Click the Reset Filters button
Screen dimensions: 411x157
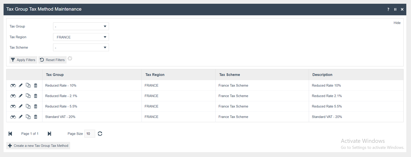52,60
